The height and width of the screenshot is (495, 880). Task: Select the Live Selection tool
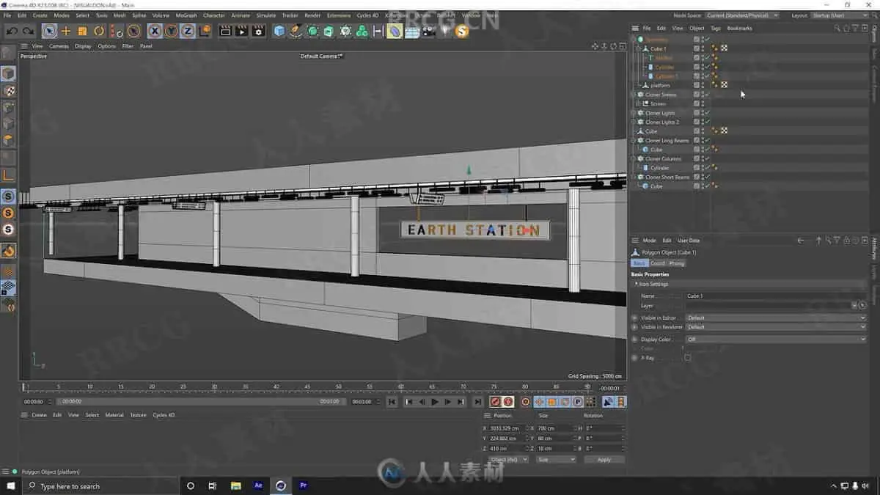tap(49, 31)
